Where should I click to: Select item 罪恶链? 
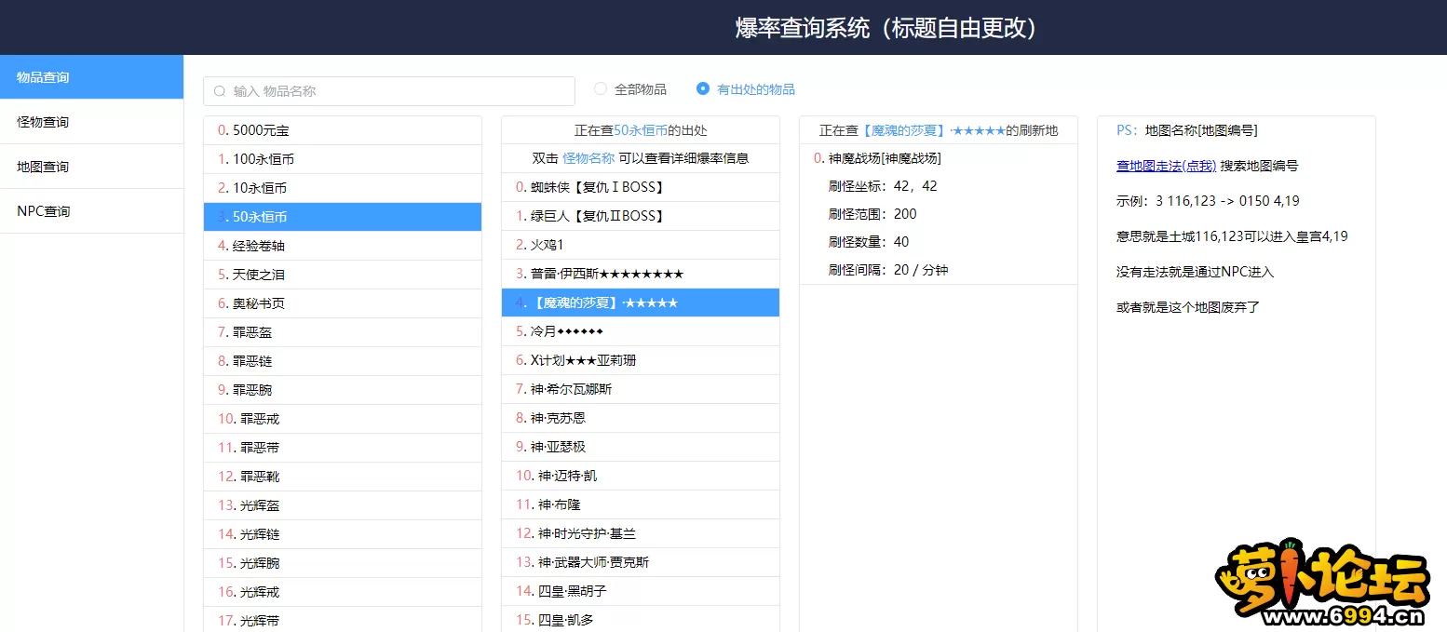coord(343,361)
